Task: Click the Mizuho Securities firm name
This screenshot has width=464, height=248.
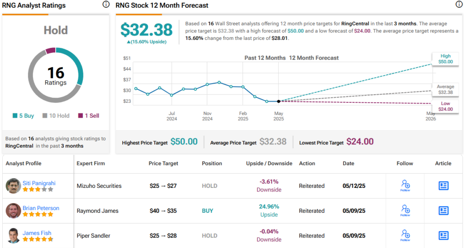Action: (x=99, y=186)
